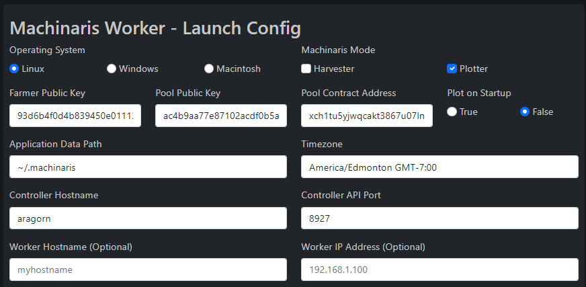The height and width of the screenshot is (287, 586).
Task: Click the Machinaris Worker - Launch Config heading
Action: 155,28
